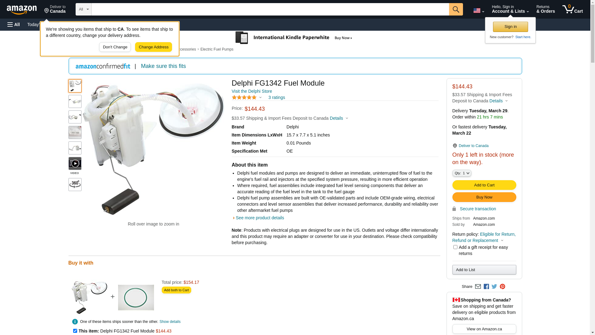Open the 360 degree view thumbnail
595x335 pixels.
click(75, 185)
